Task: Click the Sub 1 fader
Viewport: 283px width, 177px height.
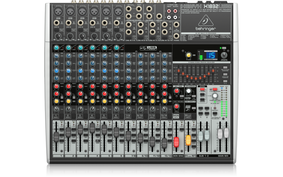Action: tap(201, 136)
